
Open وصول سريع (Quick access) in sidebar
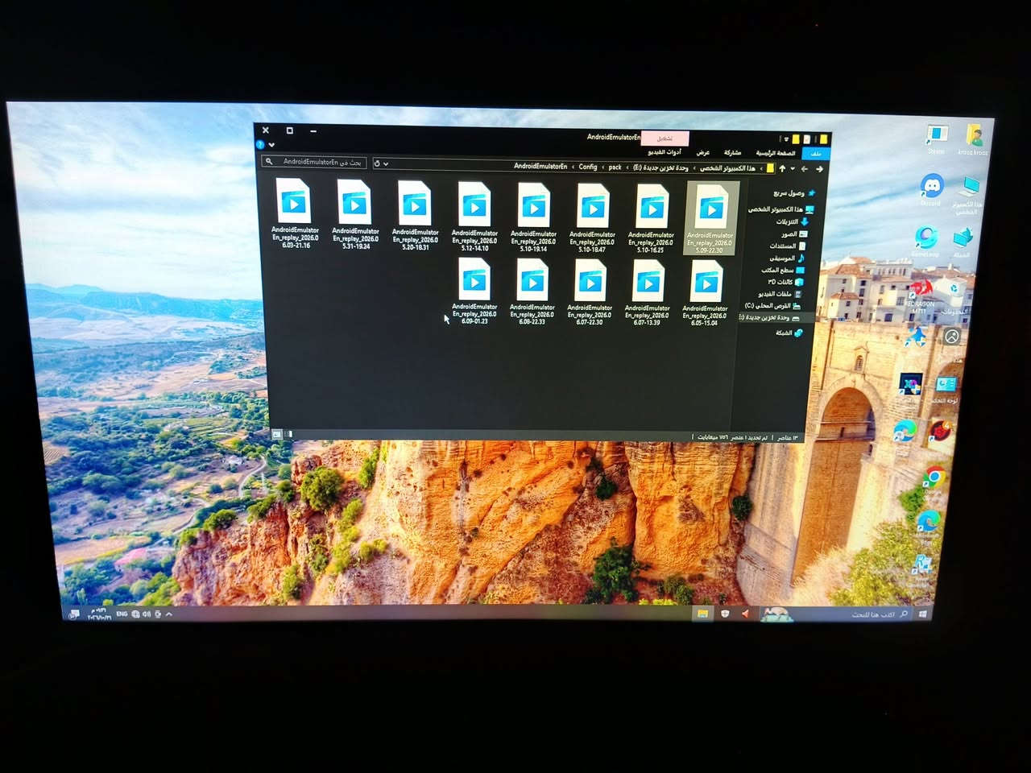pyautogui.click(x=794, y=193)
